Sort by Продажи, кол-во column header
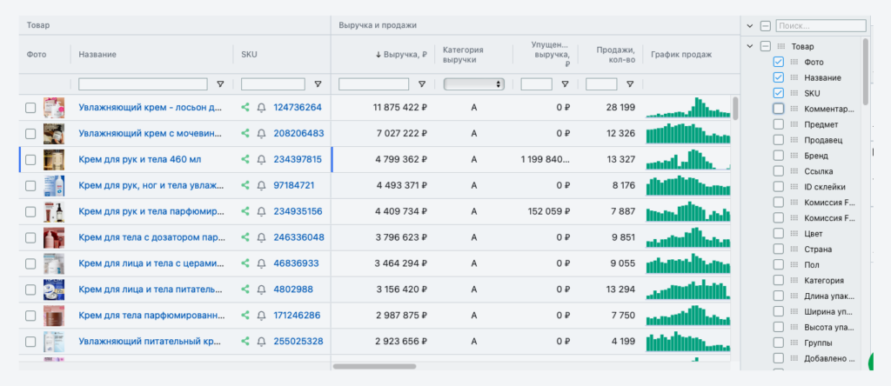Viewport: 891px width, 386px height. point(614,55)
